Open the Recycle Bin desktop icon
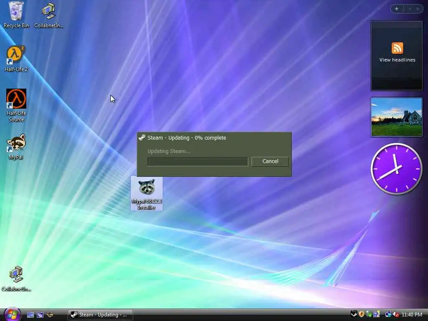Screen dimensions: 428x321 pos(16,15)
